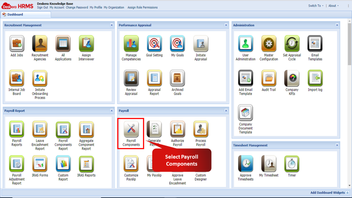The width and height of the screenshot is (352, 198).
Task: Open Review Appraisal icon
Action: tap(131, 78)
